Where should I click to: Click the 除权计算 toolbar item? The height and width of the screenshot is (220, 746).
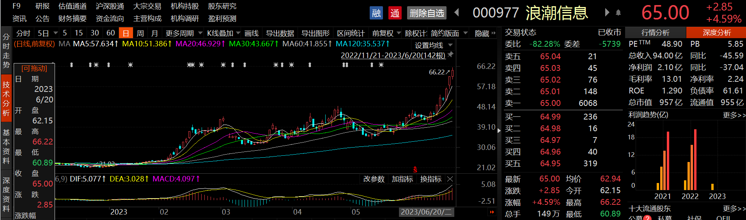click(416, 33)
